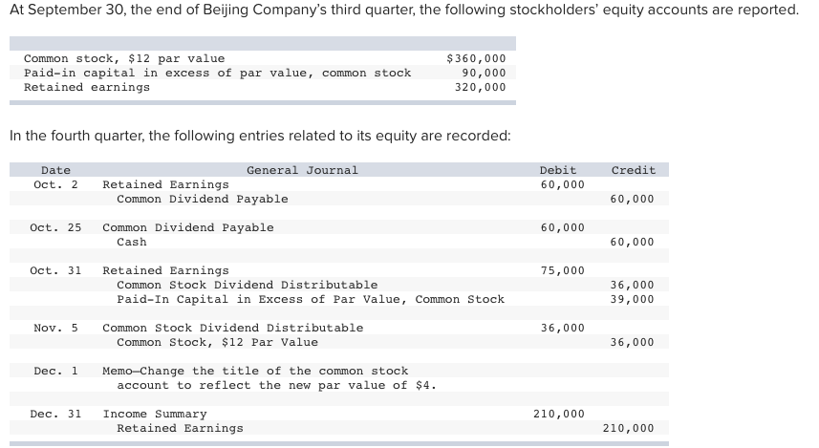819x448 pixels.
Task: Select the Oct. 25 date cell
Action: tap(55, 227)
